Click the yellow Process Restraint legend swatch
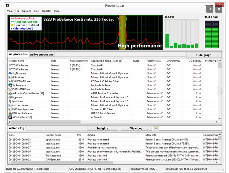Screen dimensions: 229x173 [x=12, y=25]
